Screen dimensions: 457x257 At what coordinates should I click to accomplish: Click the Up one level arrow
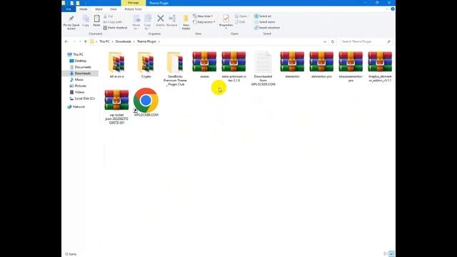click(x=86, y=41)
